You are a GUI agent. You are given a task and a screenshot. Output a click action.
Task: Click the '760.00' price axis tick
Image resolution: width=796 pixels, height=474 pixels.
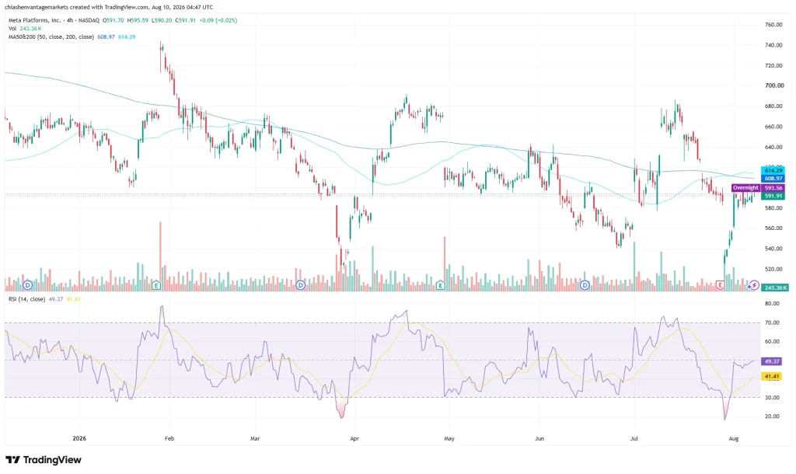773,24
